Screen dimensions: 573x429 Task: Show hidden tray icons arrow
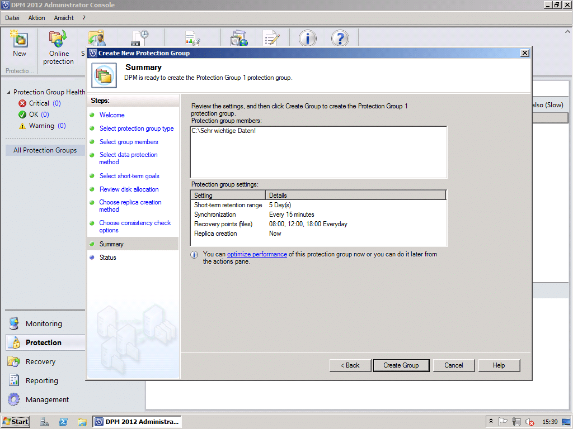(x=491, y=421)
